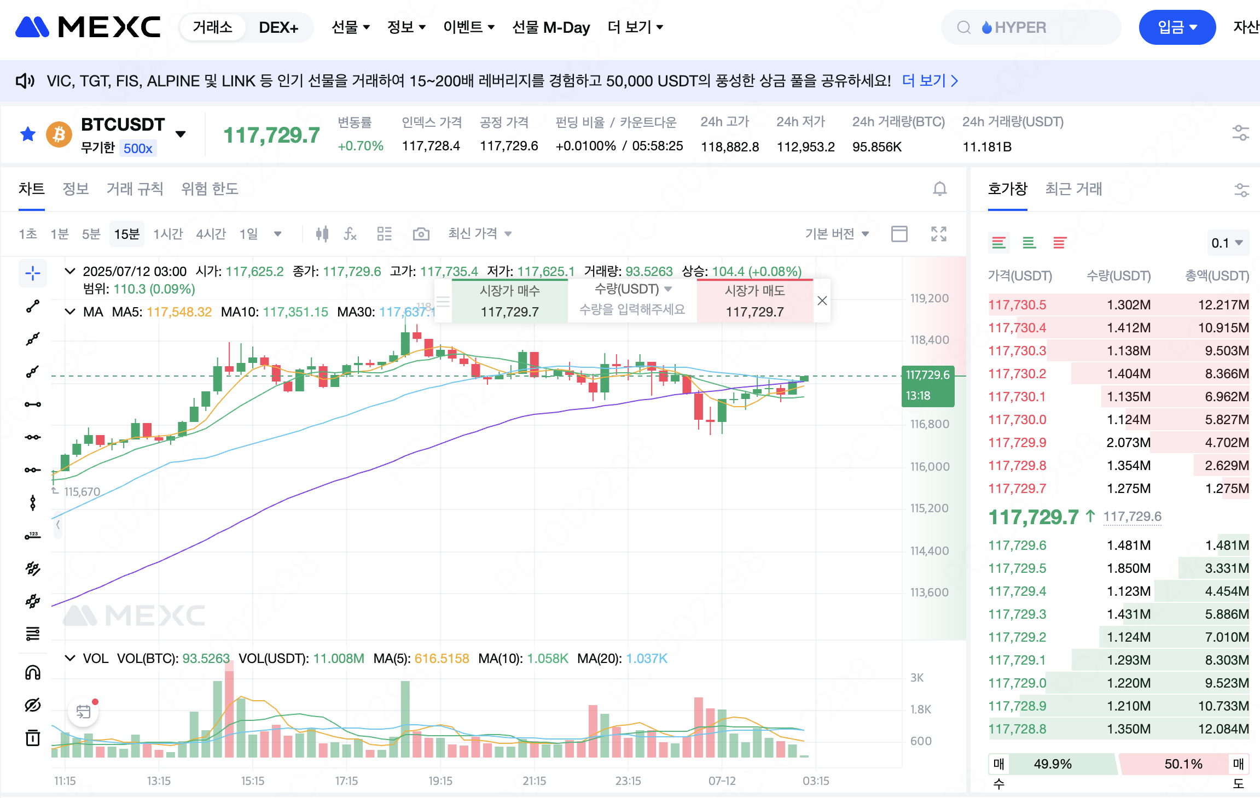Switch to 위험 한도 tab
Screen dimensions: 1260x798
210,189
